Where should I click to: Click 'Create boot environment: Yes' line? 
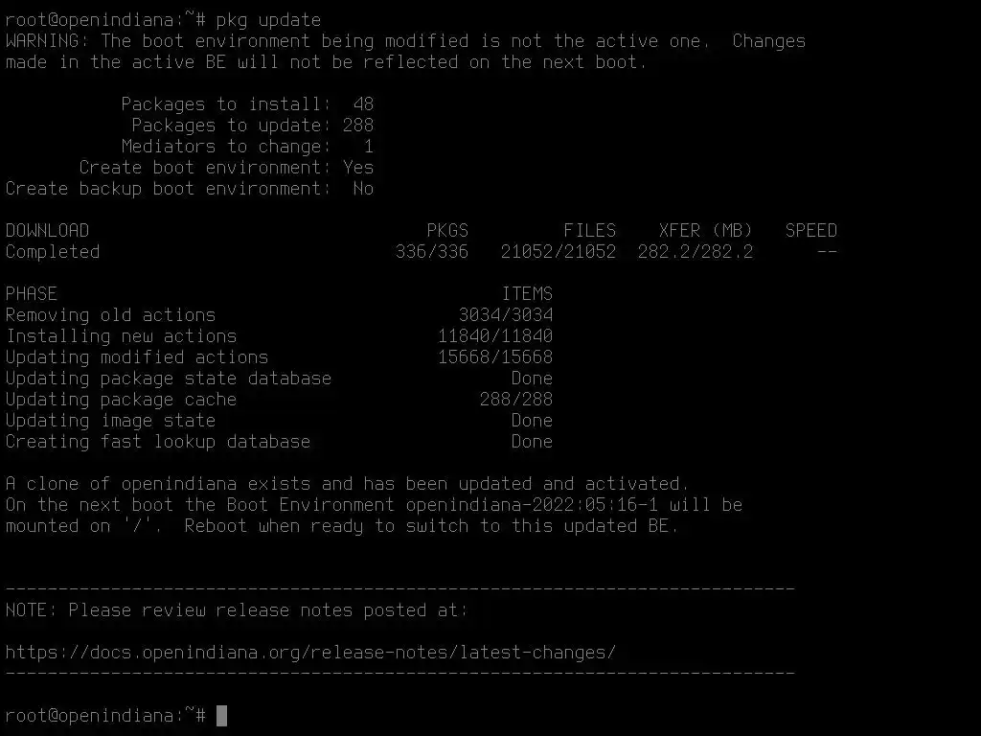pyautogui.click(x=226, y=168)
